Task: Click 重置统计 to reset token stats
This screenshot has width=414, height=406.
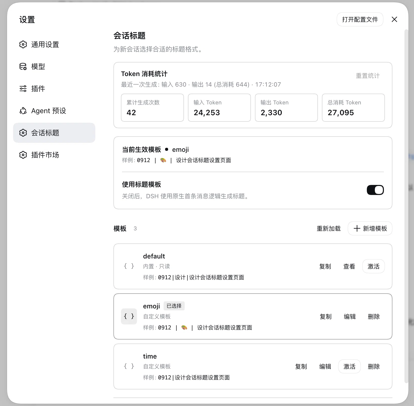Action: 368,76
